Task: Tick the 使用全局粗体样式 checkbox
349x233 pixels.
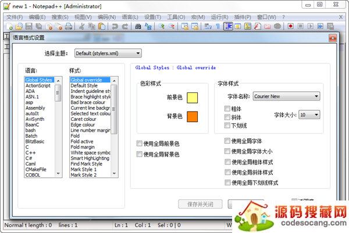Action: point(227,162)
